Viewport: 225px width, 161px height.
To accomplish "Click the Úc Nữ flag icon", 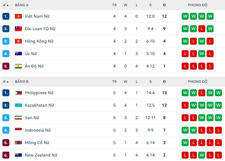I will (18, 54).
